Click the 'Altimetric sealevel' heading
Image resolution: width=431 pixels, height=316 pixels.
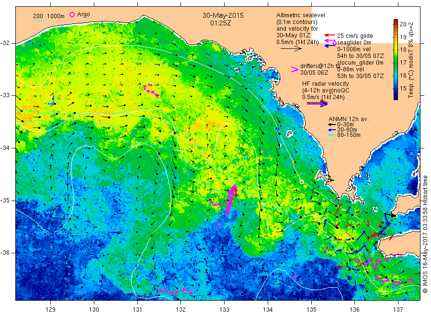click(x=300, y=15)
